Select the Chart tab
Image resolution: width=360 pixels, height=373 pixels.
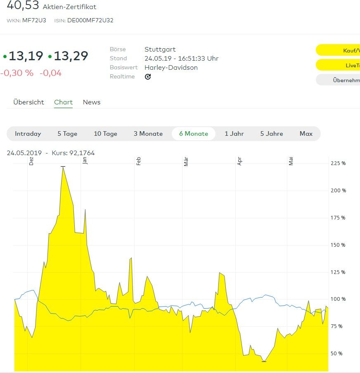tap(63, 102)
